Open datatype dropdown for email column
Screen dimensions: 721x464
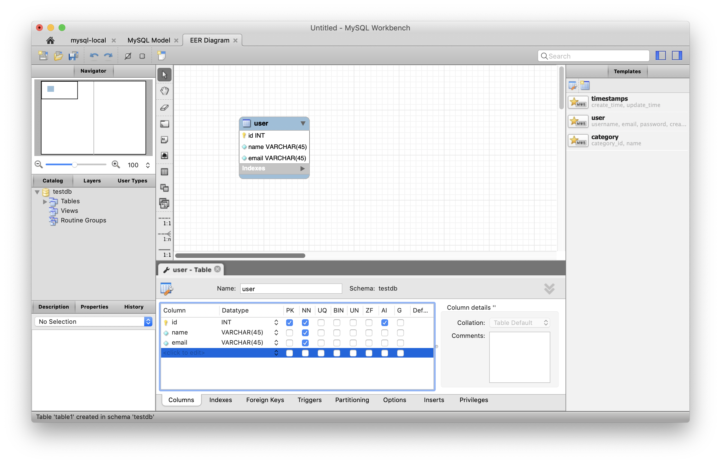click(x=276, y=343)
